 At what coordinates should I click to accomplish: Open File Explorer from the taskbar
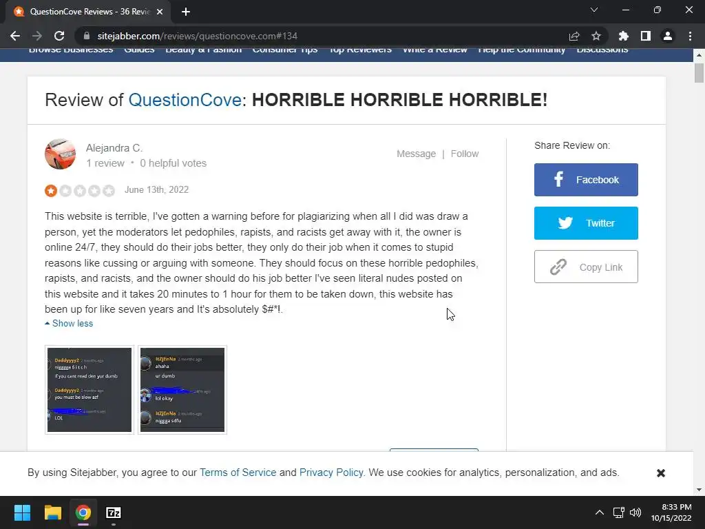[x=52, y=512]
